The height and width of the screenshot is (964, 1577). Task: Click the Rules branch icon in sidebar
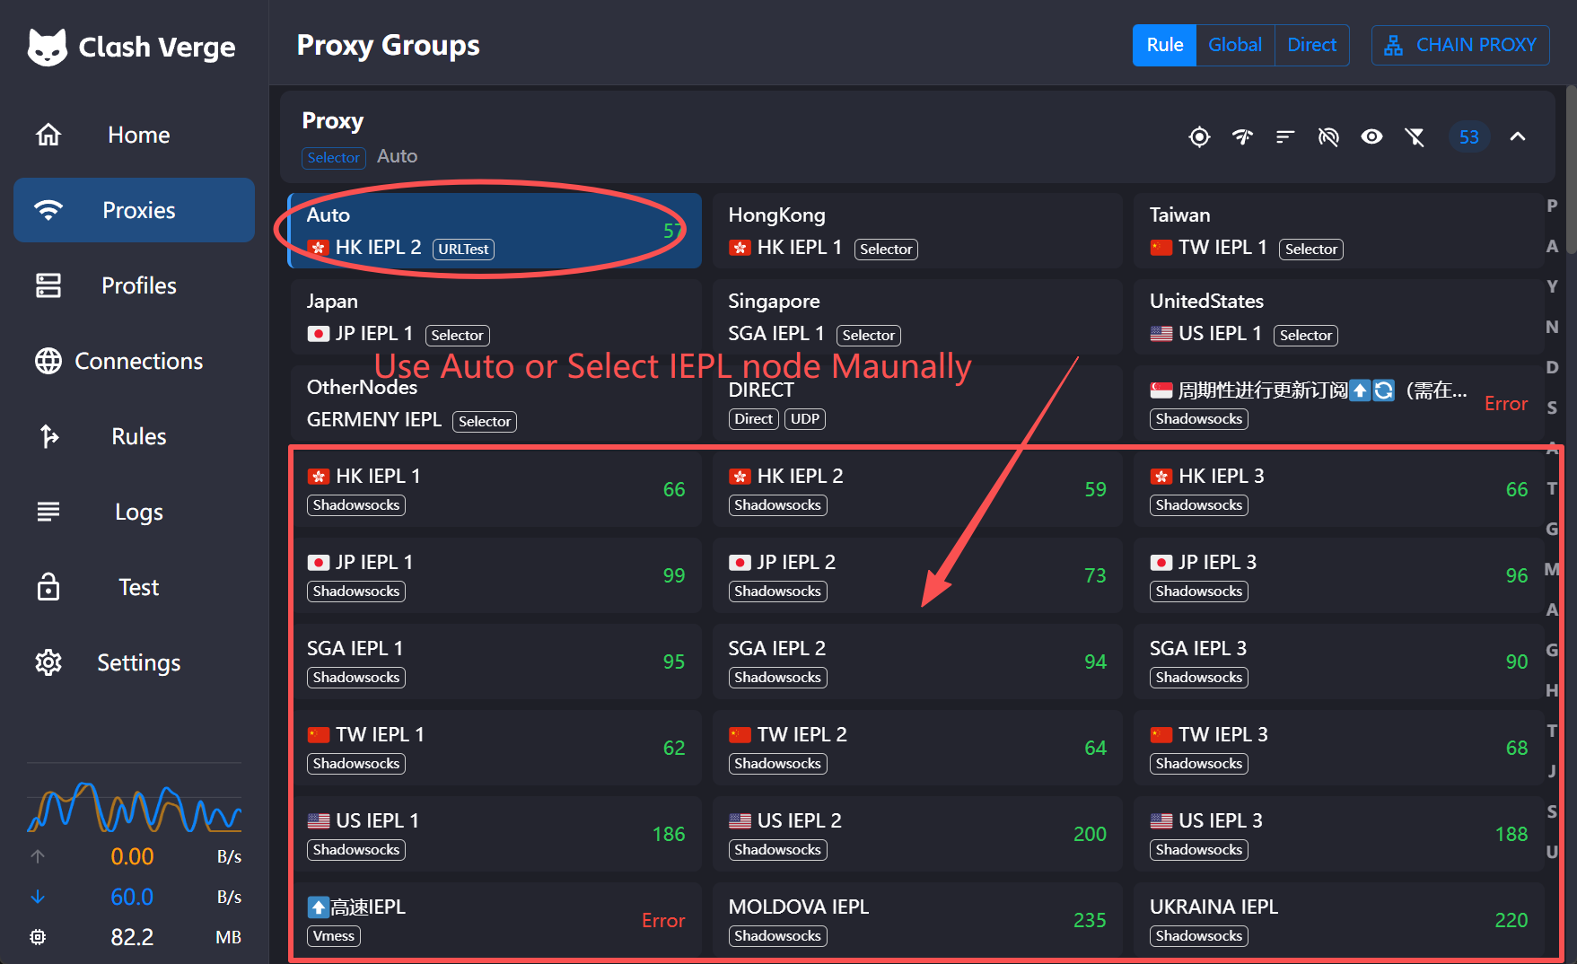click(48, 436)
